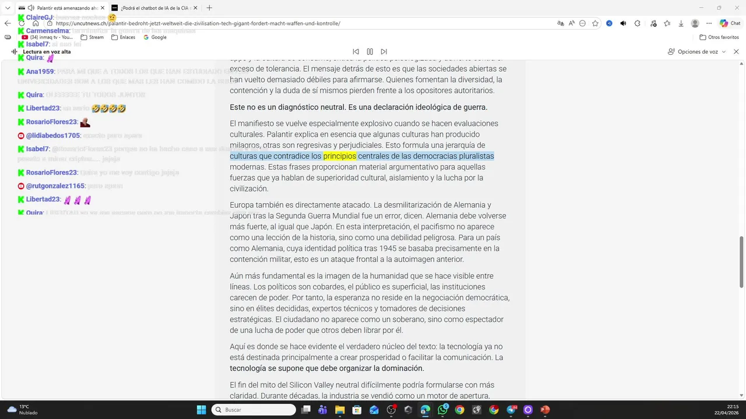Open Task View from the taskbar

(x=306, y=410)
